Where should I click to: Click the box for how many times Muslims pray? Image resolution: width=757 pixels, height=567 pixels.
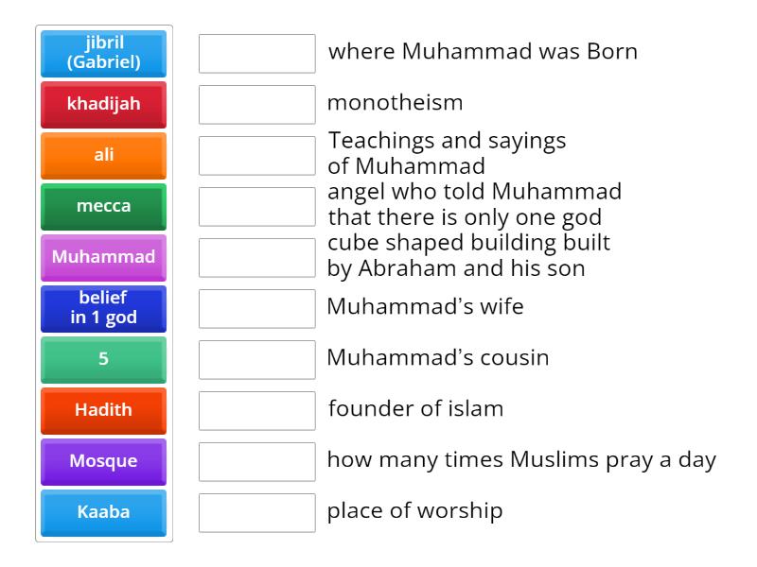point(257,462)
